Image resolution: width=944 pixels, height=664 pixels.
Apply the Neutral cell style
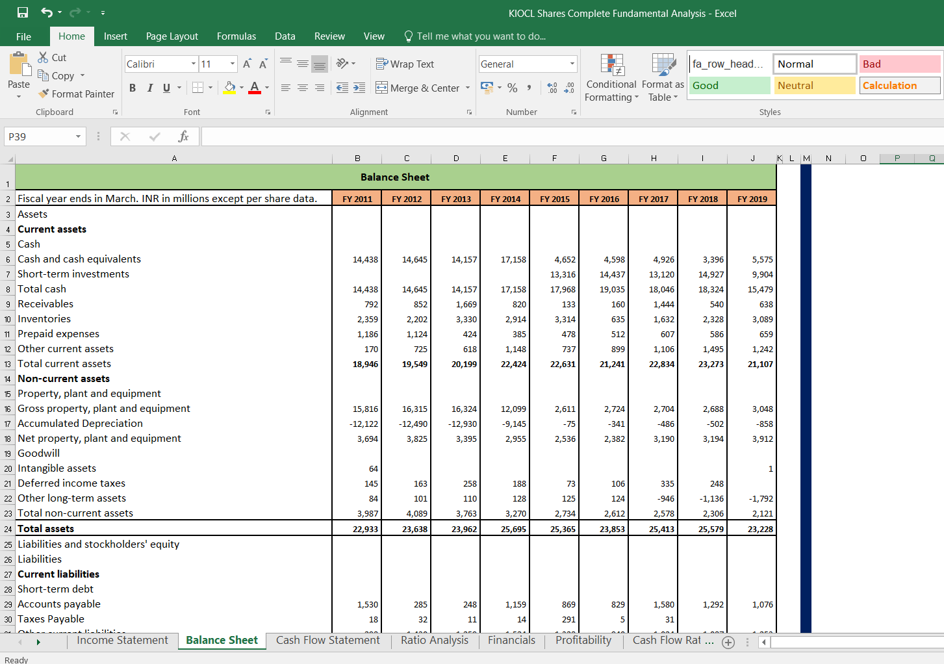pos(815,85)
